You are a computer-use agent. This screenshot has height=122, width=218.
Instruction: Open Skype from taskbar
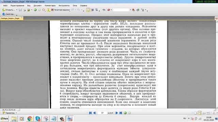point(38,119)
